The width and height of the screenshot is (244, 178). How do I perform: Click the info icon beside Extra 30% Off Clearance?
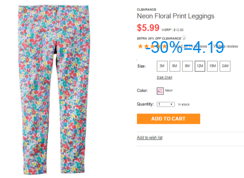coord(184,38)
